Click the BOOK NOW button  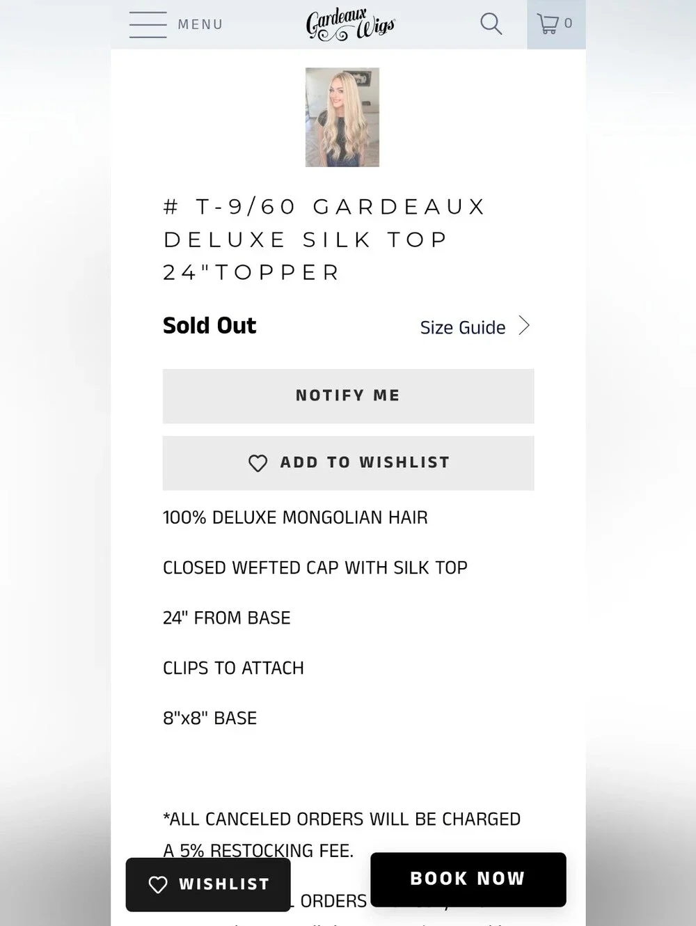pyautogui.click(x=468, y=879)
